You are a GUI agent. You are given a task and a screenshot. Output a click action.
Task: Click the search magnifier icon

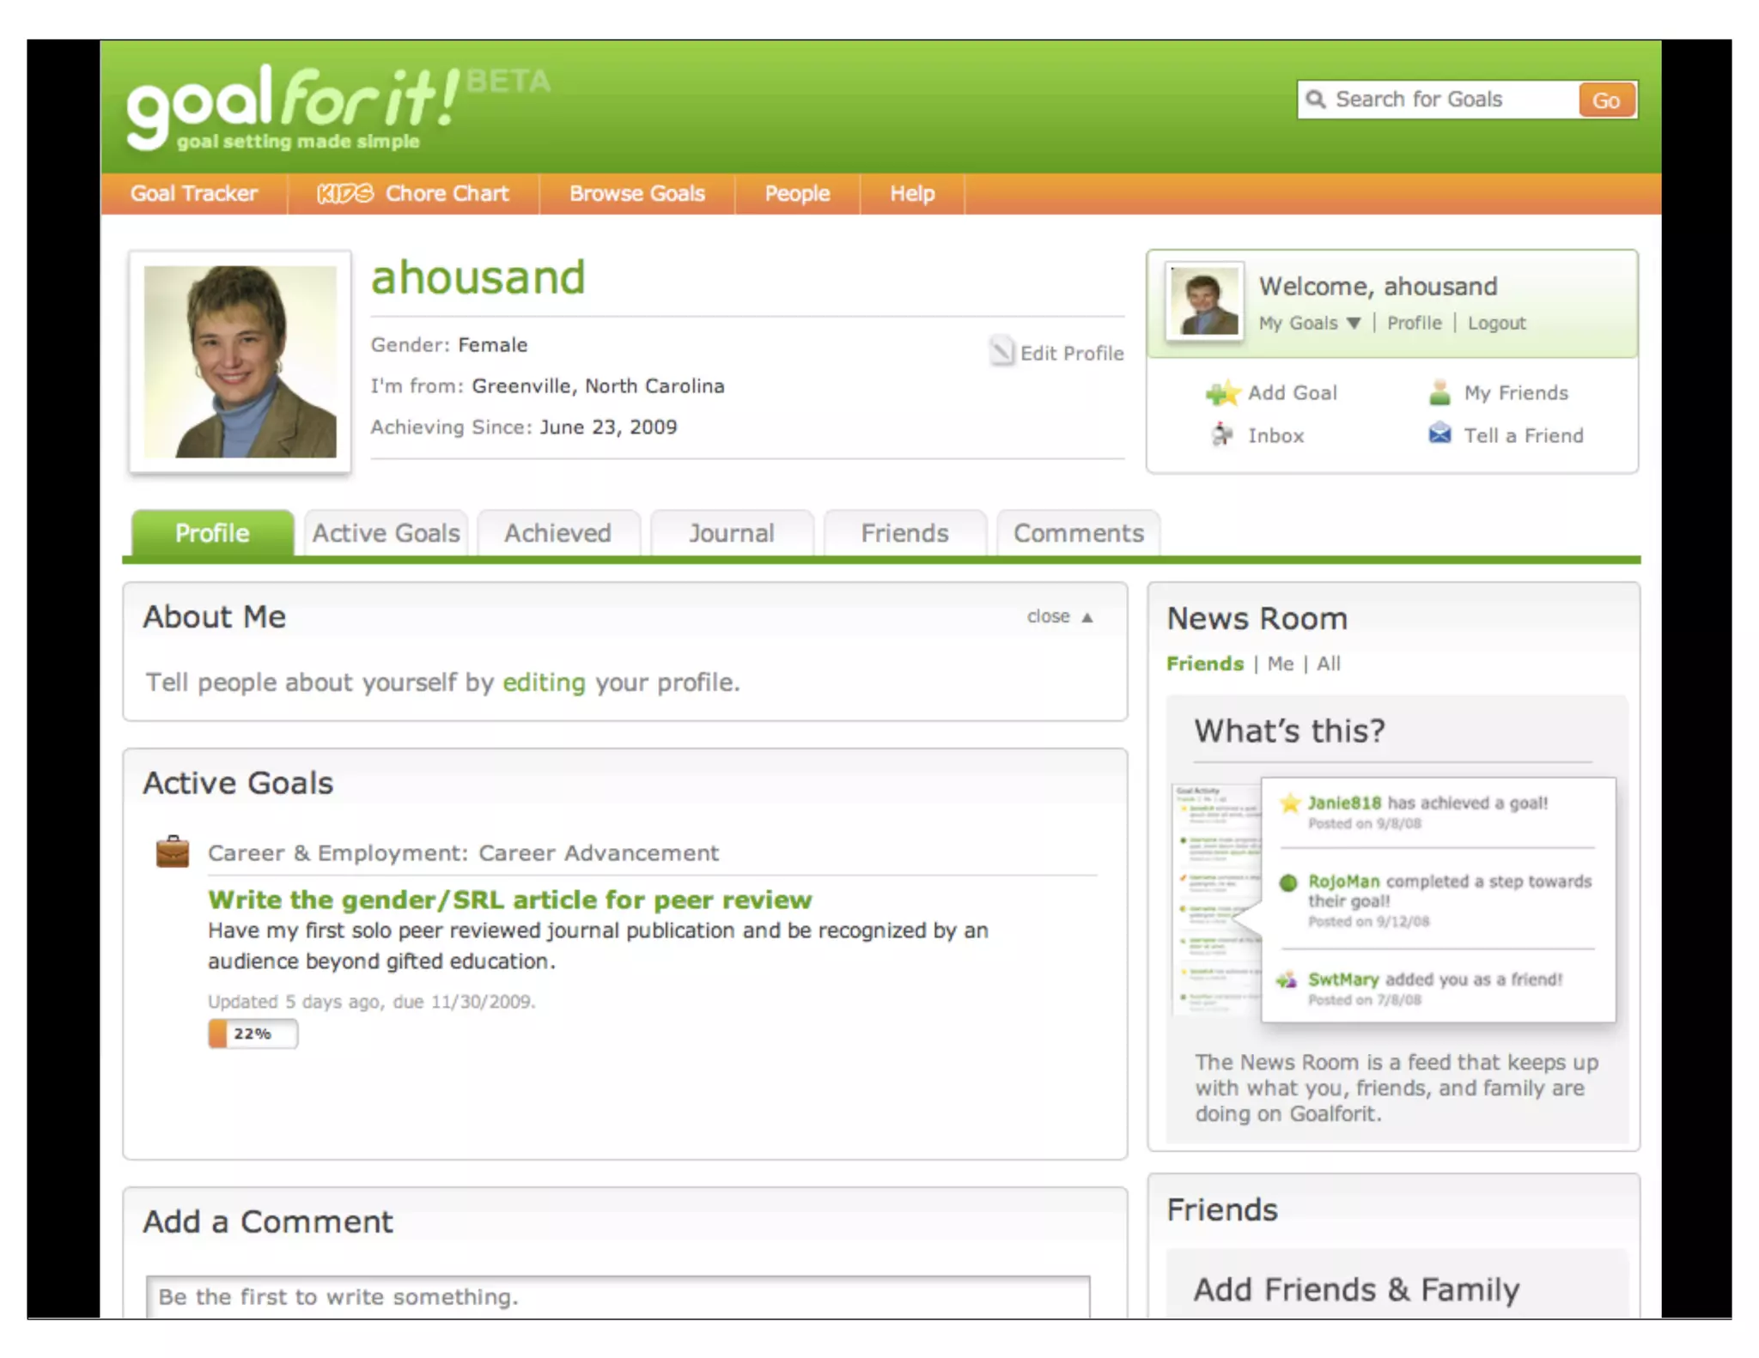pos(1315,100)
